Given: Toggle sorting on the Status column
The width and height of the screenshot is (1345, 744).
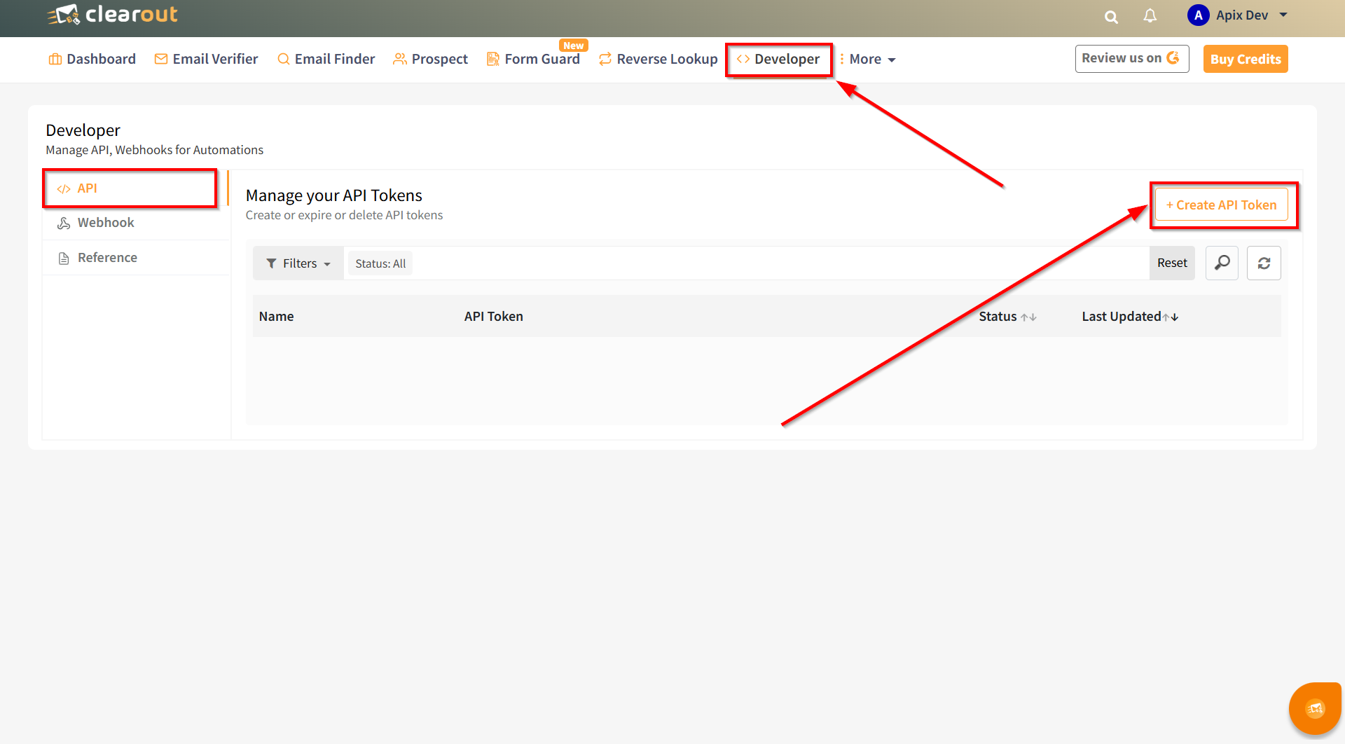Looking at the screenshot, I should (1030, 316).
